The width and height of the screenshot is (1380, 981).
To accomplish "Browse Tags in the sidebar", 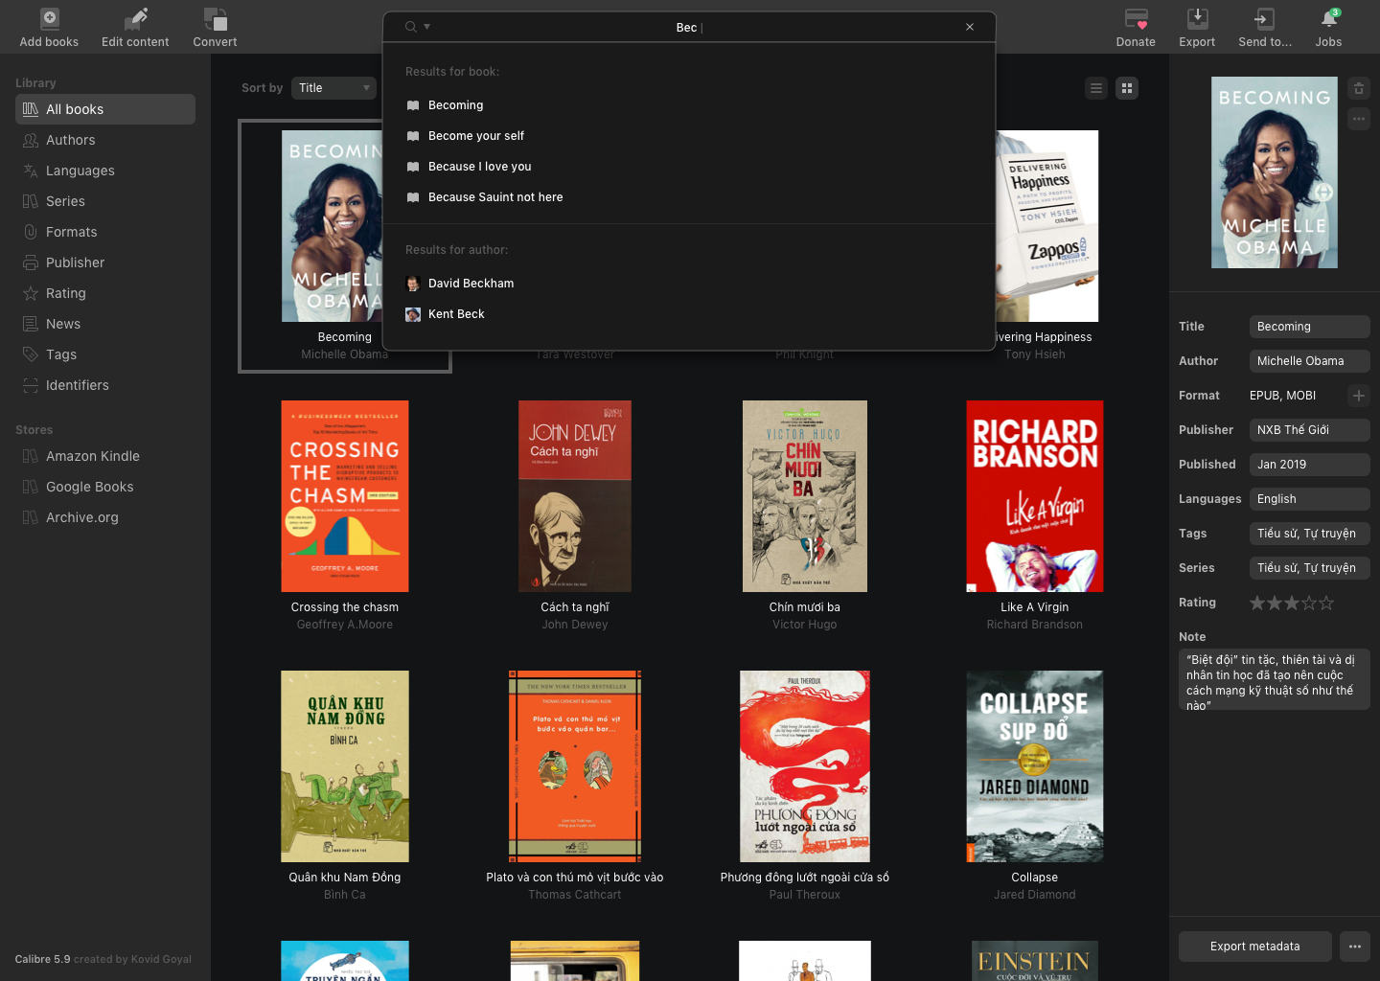I will (105, 354).
